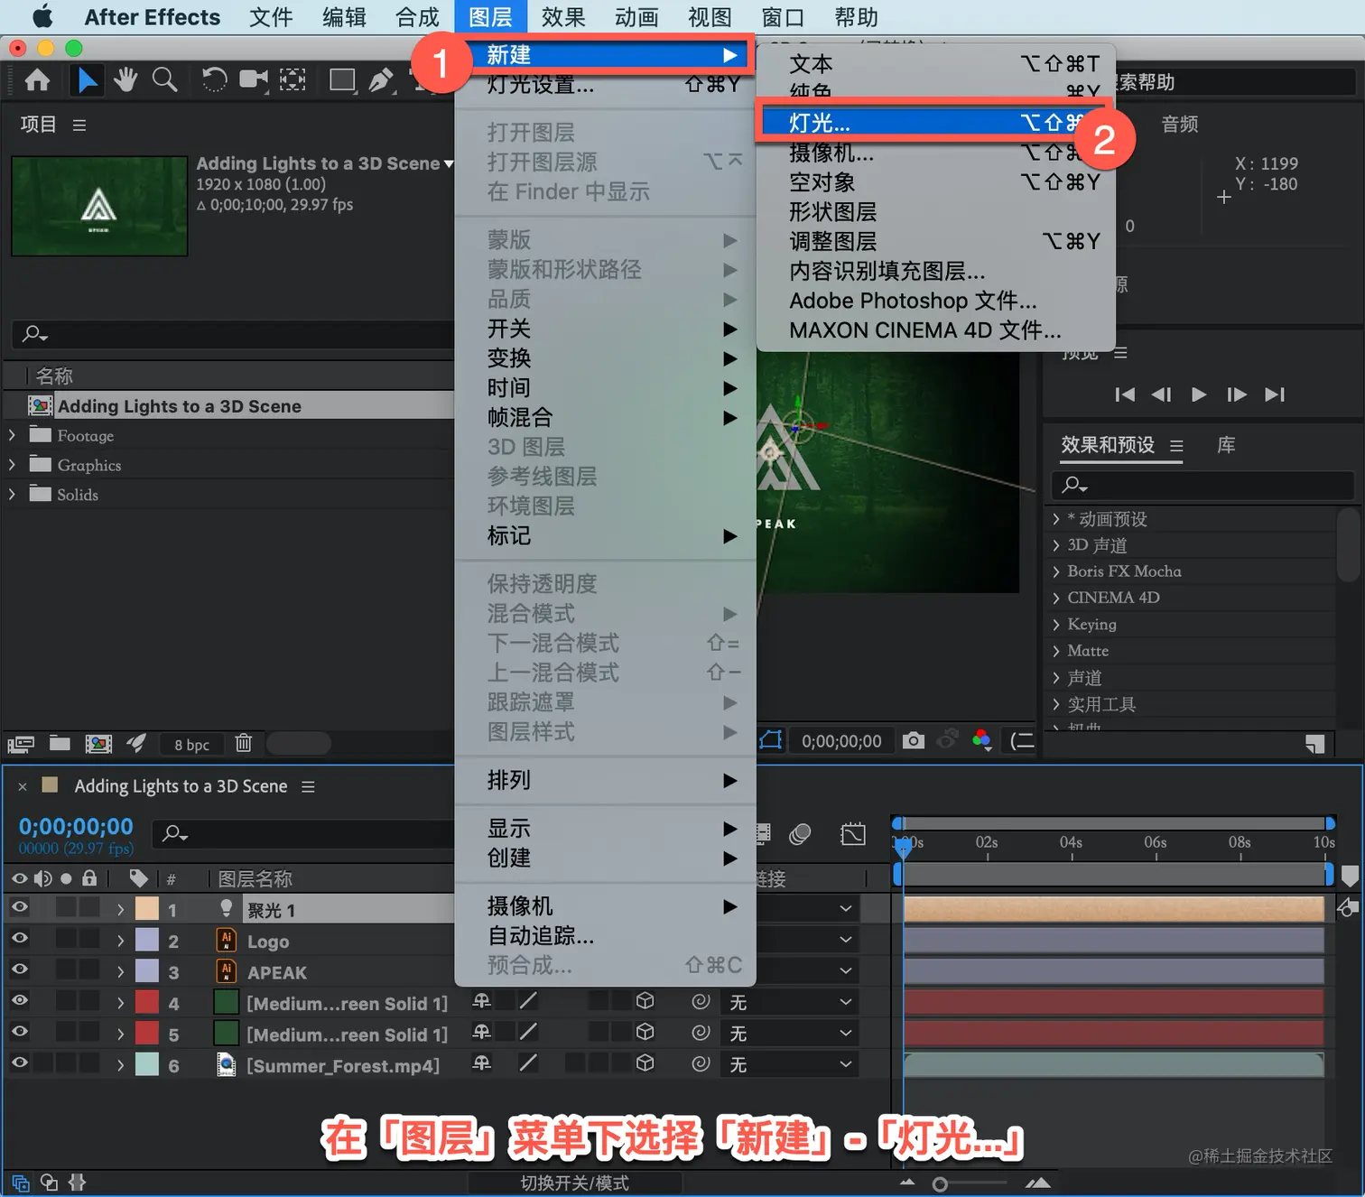Select the Rectangle shape tool
Viewport: 1365px width, 1197px height.
342,80
